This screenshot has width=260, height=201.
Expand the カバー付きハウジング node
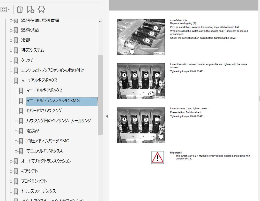(16, 111)
